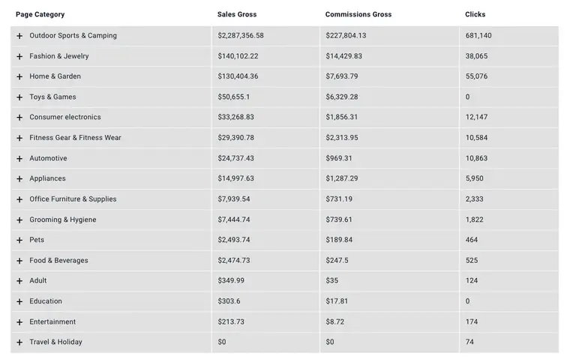This screenshot has height=362, width=570.
Task: Expand the Grooming & Hygiene plus icon
Action: point(19,220)
